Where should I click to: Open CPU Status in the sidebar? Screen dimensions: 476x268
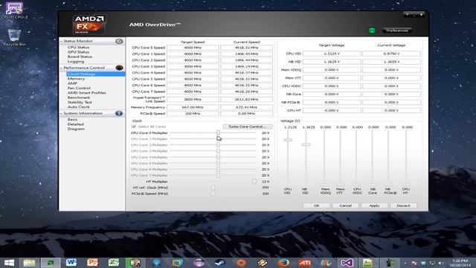click(x=78, y=48)
